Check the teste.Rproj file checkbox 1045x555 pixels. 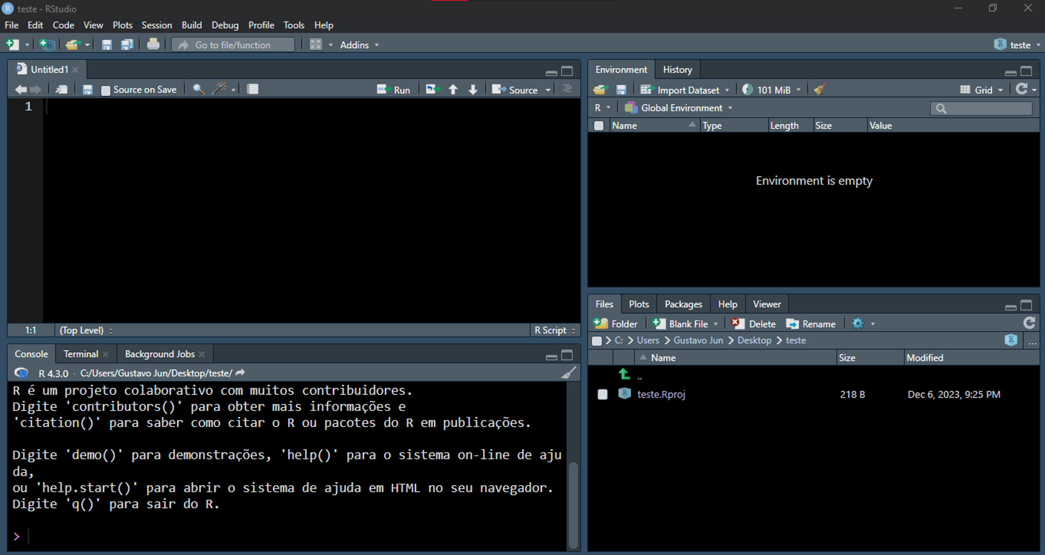(x=602, y=394)
